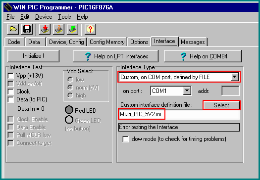Viewport: 260px width, 180px height.
Task: Switch to the Messages tab
Action: click(193, 42)
